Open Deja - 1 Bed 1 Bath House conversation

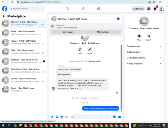[24, 52]
